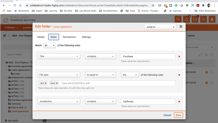218x123 pixels.
Task: Open the Match all dropdown
Action: [x=49, y=45]
